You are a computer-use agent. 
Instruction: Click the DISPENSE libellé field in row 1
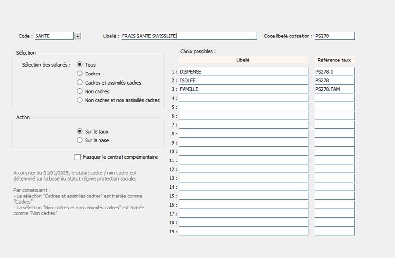click(243, 72)
